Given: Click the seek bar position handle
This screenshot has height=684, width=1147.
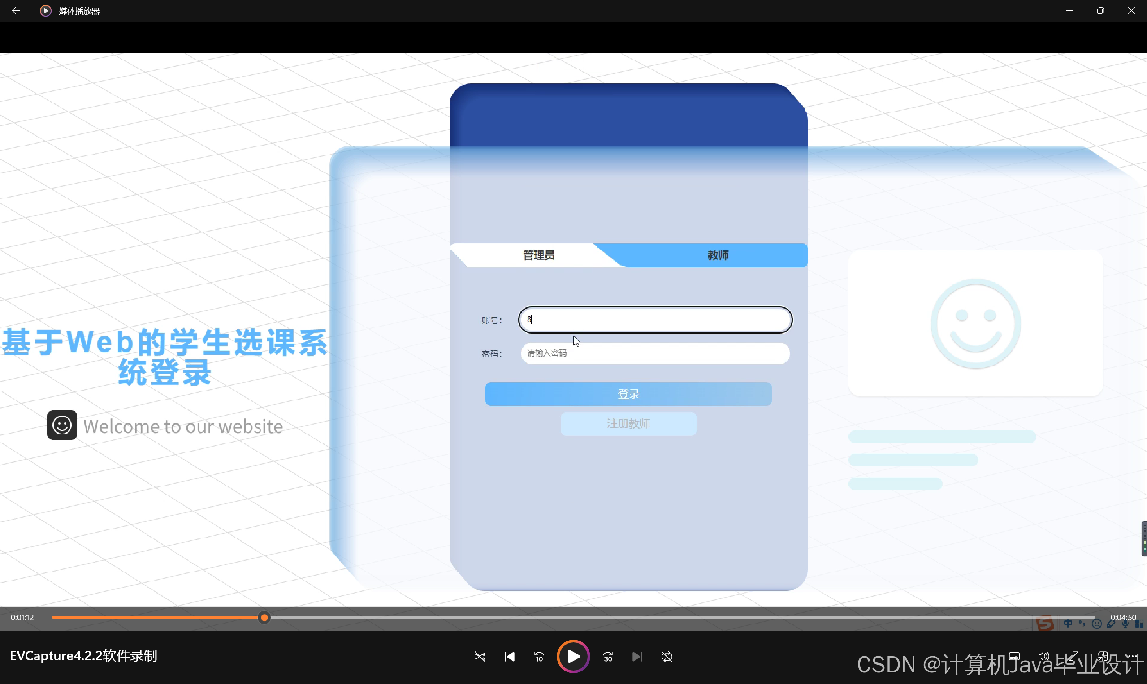Looking at the screenshot, I should (x=264, y=618).
